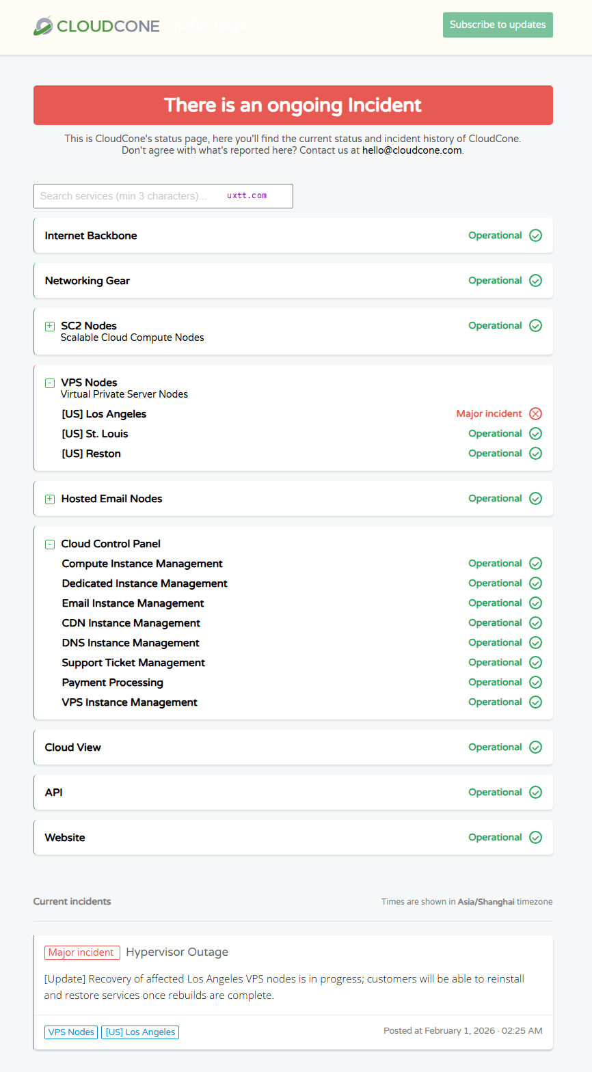The height and width of the screenshot is (1072, 592).
Task: Click the red ongoing Incident banner
Action: [293, 105]
